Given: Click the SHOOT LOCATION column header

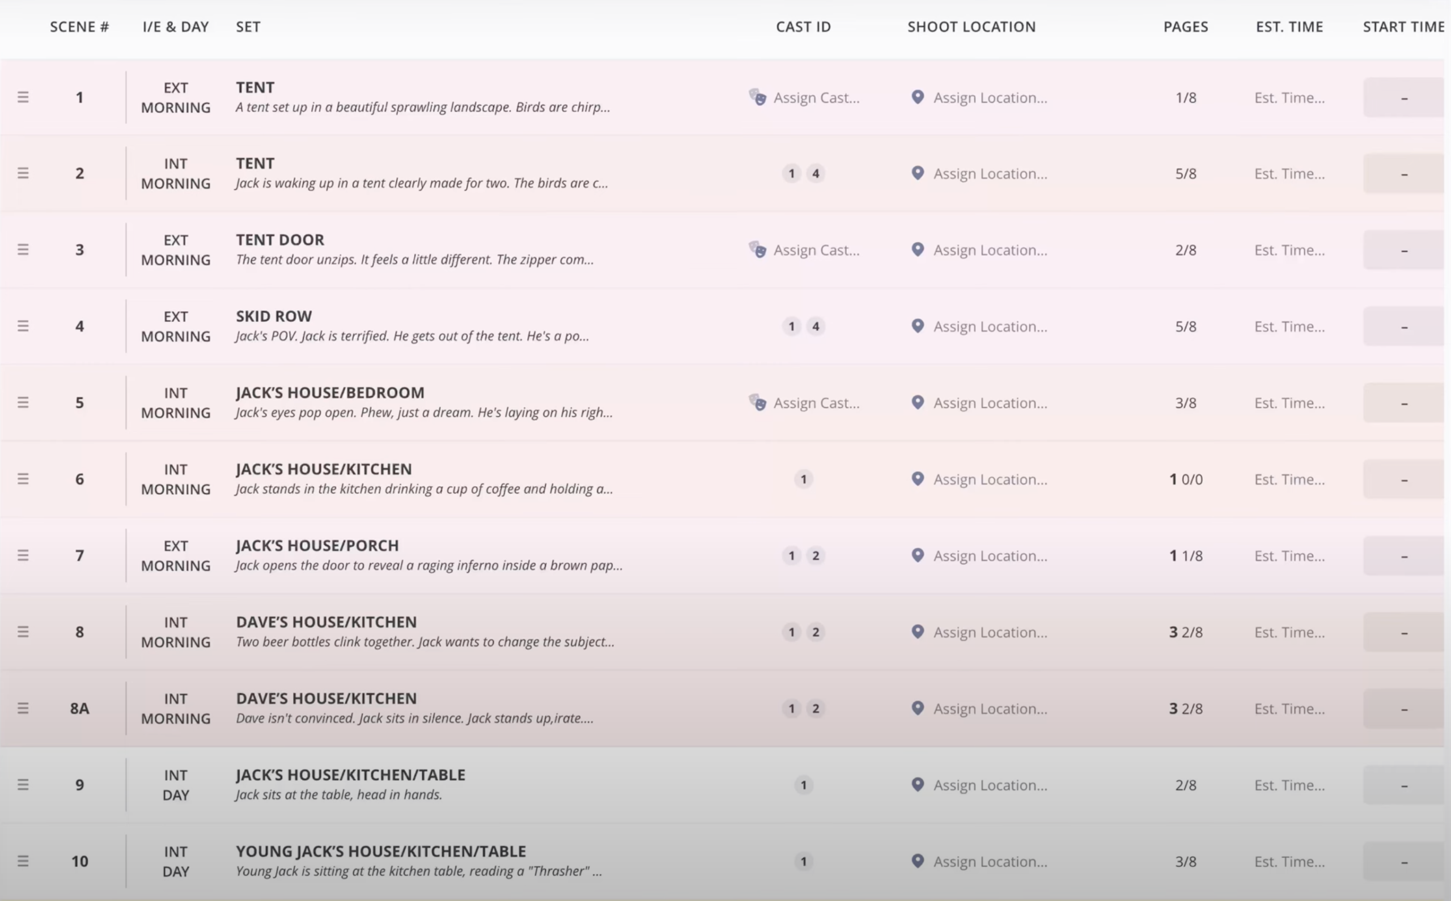Looking at the screenshot, I should [x=971, y=27].
